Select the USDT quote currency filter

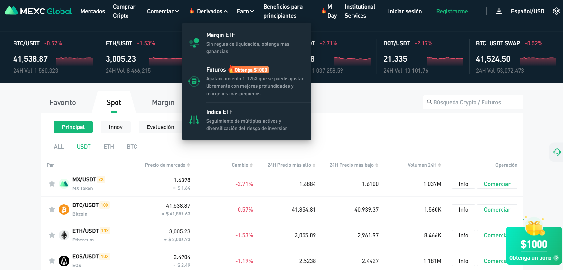84,147
